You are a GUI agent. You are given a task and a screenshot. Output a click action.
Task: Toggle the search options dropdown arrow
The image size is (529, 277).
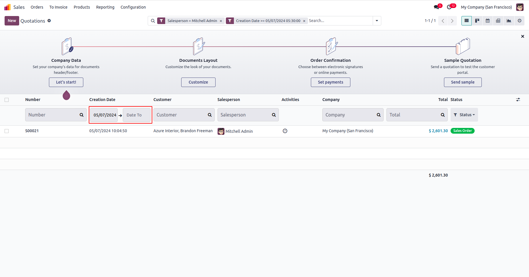(377, 21)
